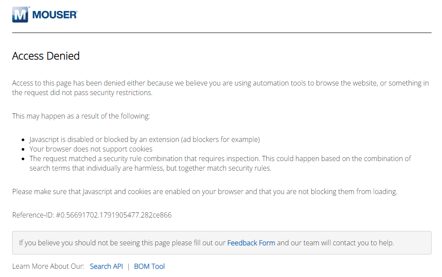
Task: Click the 'This may happen as a result' line
Action: click(x=81, y=116)
